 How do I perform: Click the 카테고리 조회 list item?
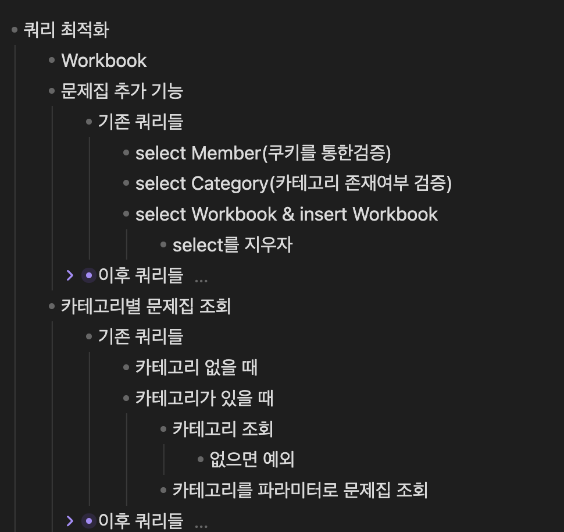[223, 428]
